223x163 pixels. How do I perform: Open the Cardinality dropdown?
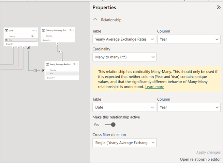(124, 57)
